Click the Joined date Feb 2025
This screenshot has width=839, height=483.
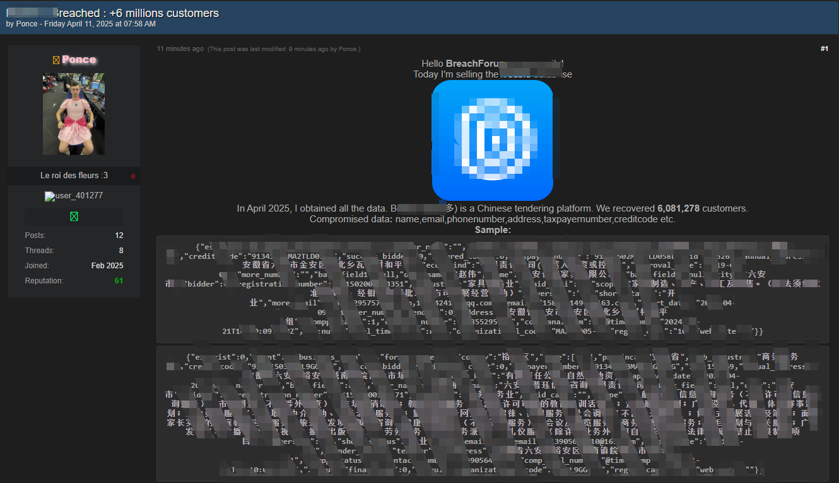(x=107, y=266)
